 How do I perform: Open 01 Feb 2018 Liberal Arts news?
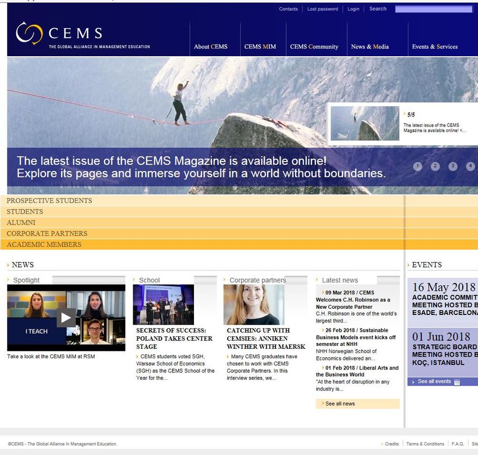[357, 371]
